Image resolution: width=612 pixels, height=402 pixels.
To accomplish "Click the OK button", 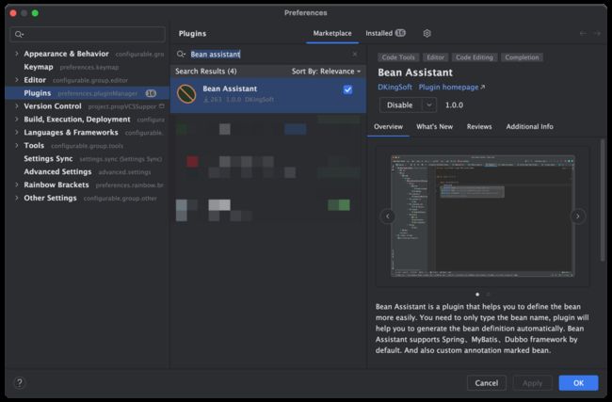I will coord(578,383).
